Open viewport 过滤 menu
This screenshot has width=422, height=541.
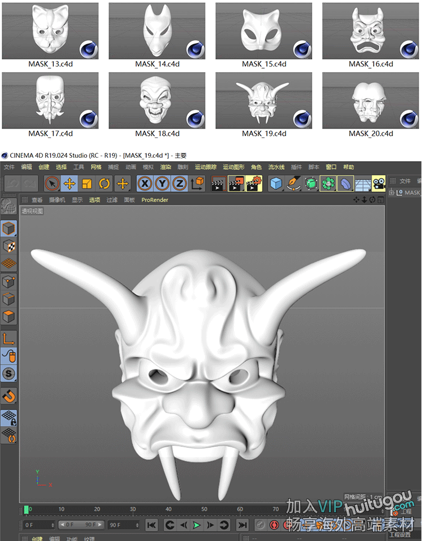pyautogui.click(x=112, y=199)
